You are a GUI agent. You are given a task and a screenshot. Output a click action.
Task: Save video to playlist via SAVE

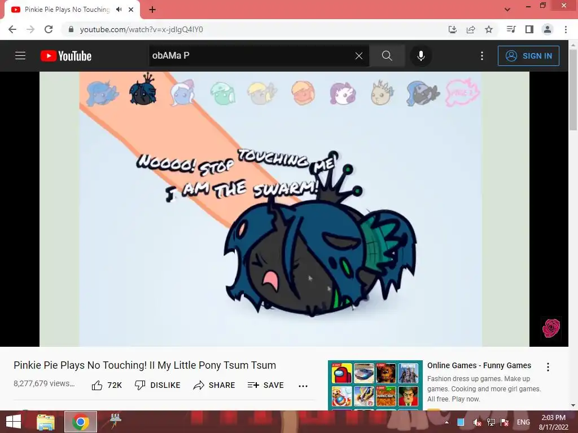point(266,385)
